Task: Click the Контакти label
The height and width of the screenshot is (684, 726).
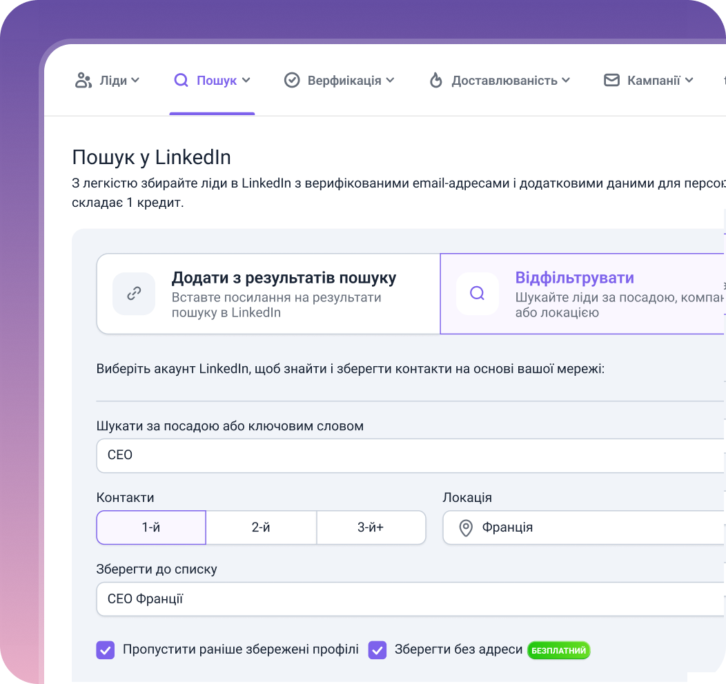Action: pos(125,498)
